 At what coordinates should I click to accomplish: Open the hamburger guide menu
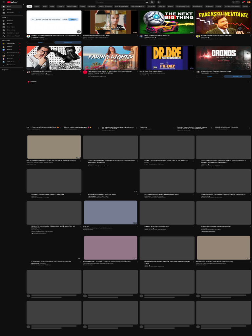coord(3,2)
